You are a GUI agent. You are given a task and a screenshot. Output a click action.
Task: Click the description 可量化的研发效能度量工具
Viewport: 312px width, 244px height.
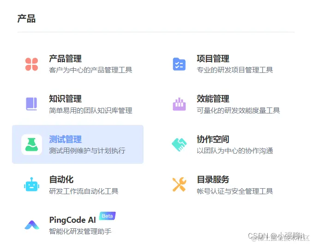click(x=238, y=110)
